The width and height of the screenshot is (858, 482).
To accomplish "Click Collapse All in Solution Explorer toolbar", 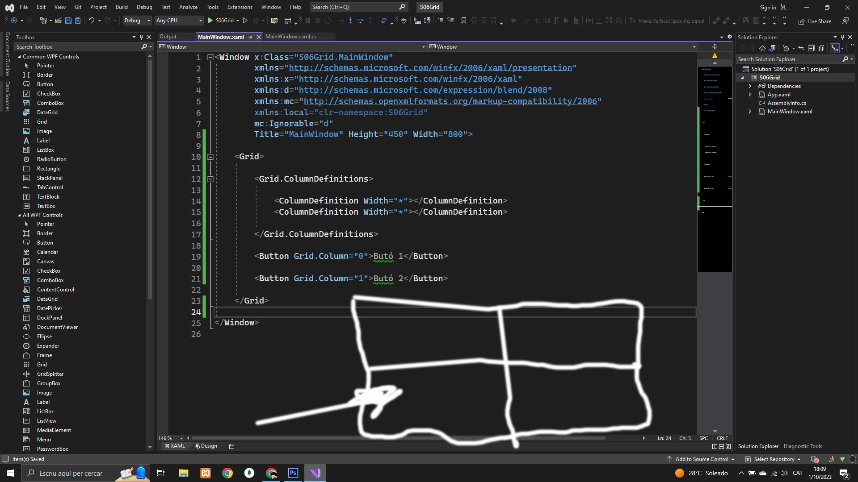I will (x=811, y=48).
